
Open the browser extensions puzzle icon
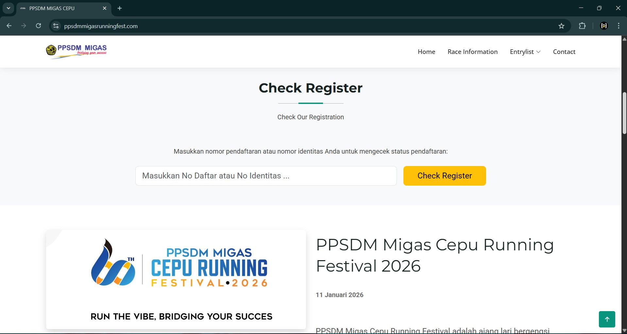pyautogui.click(x=582, y=26)
